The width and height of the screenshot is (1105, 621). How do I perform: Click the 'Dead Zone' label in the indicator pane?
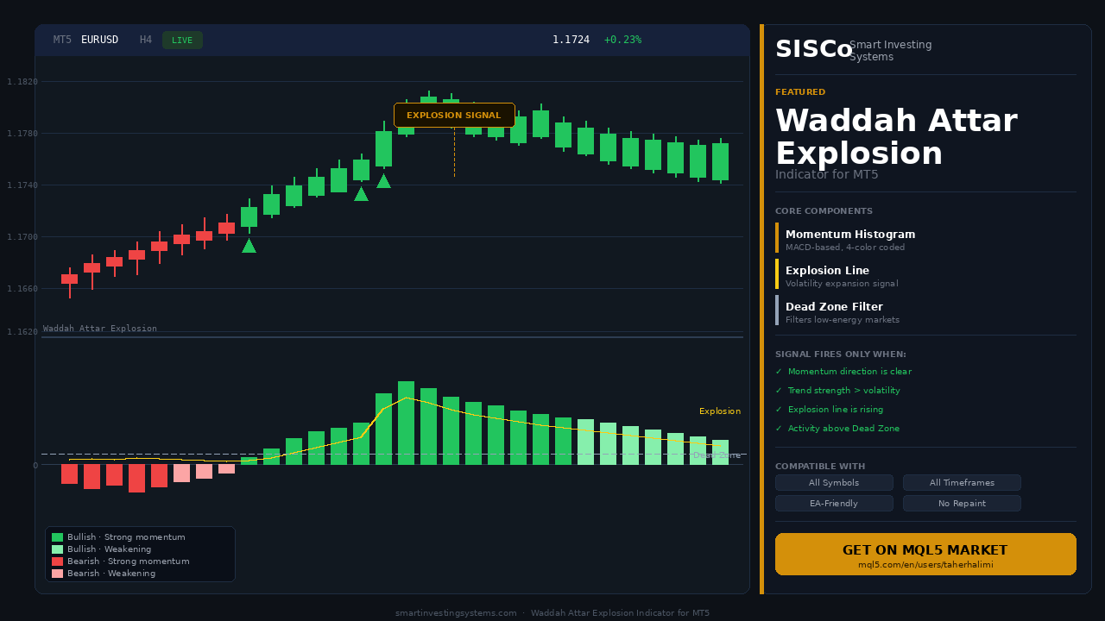tap(717, 455)
